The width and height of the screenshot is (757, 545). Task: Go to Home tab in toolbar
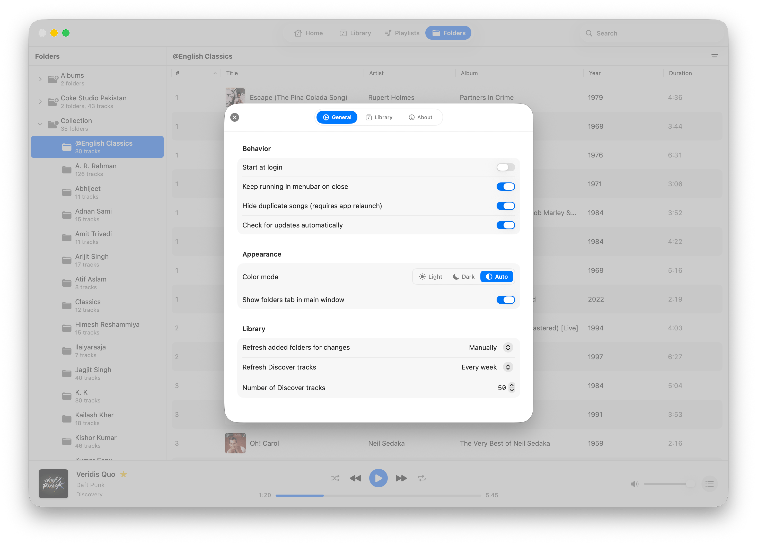pos(309,33)
